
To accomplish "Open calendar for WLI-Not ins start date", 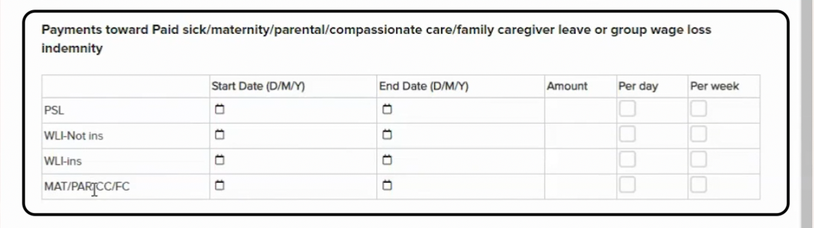I will (220, 135).
